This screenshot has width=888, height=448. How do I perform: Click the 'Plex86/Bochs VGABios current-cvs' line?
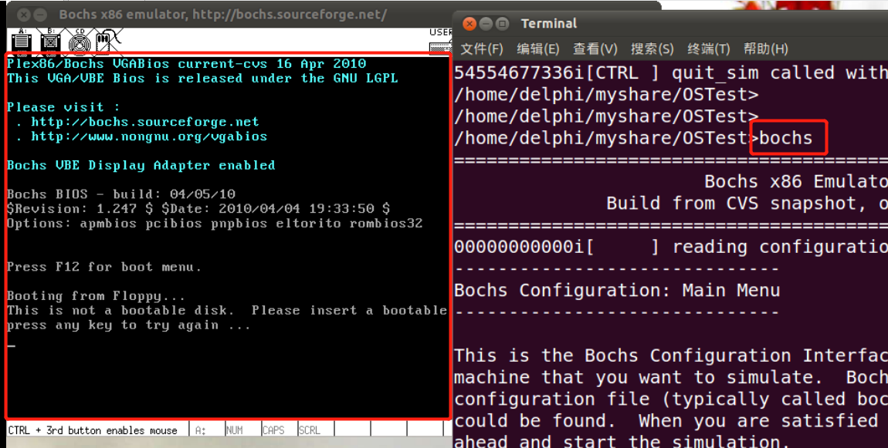(187, 64)
